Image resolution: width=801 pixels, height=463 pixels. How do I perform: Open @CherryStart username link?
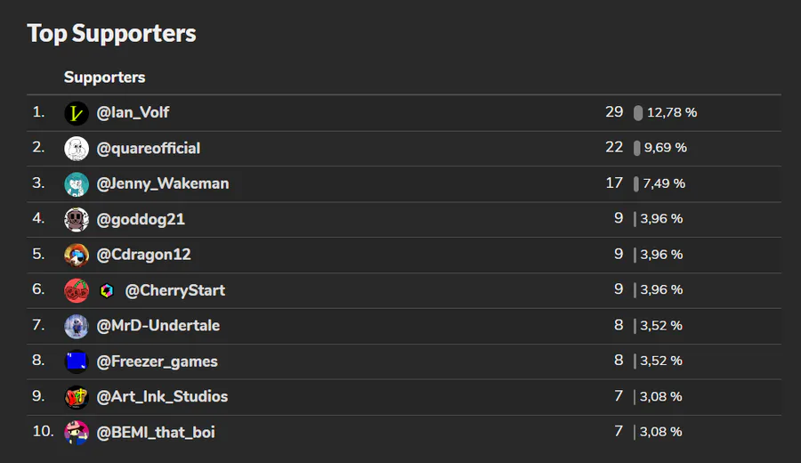pos(174,290)
